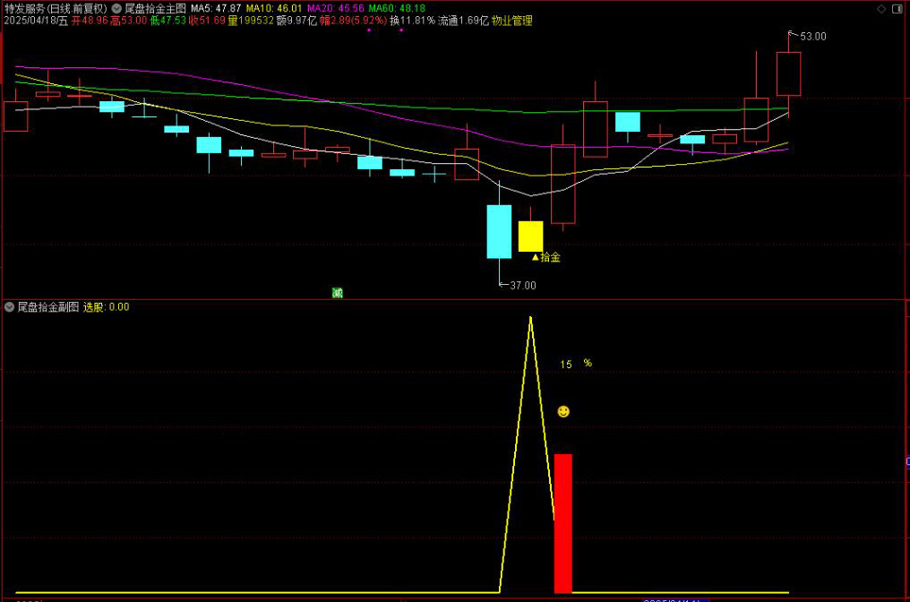This screenshot has height=602, width=910.
Task: Select the MA10: 46.01 indicator label
Action: coord(275,8)
